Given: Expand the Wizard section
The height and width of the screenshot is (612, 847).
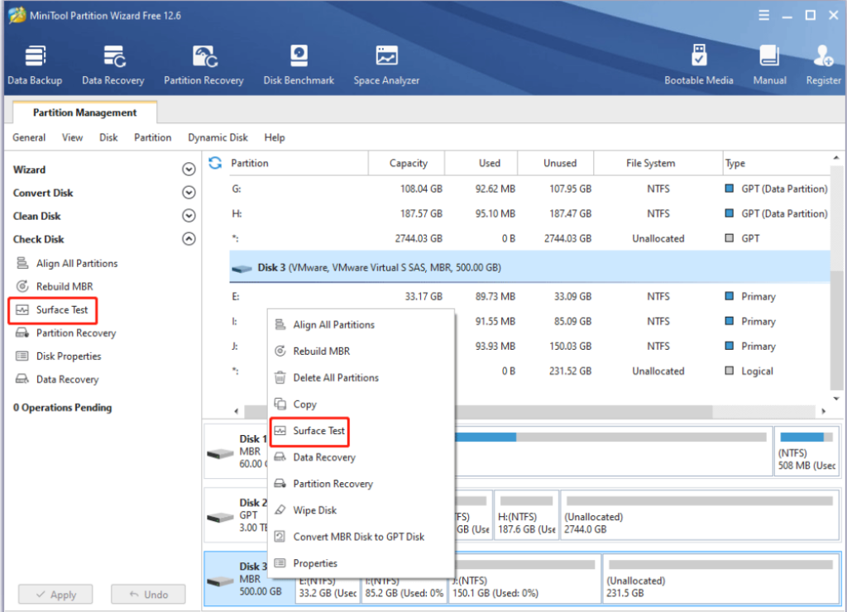Looking at the screenshot, I should [189, 170].
